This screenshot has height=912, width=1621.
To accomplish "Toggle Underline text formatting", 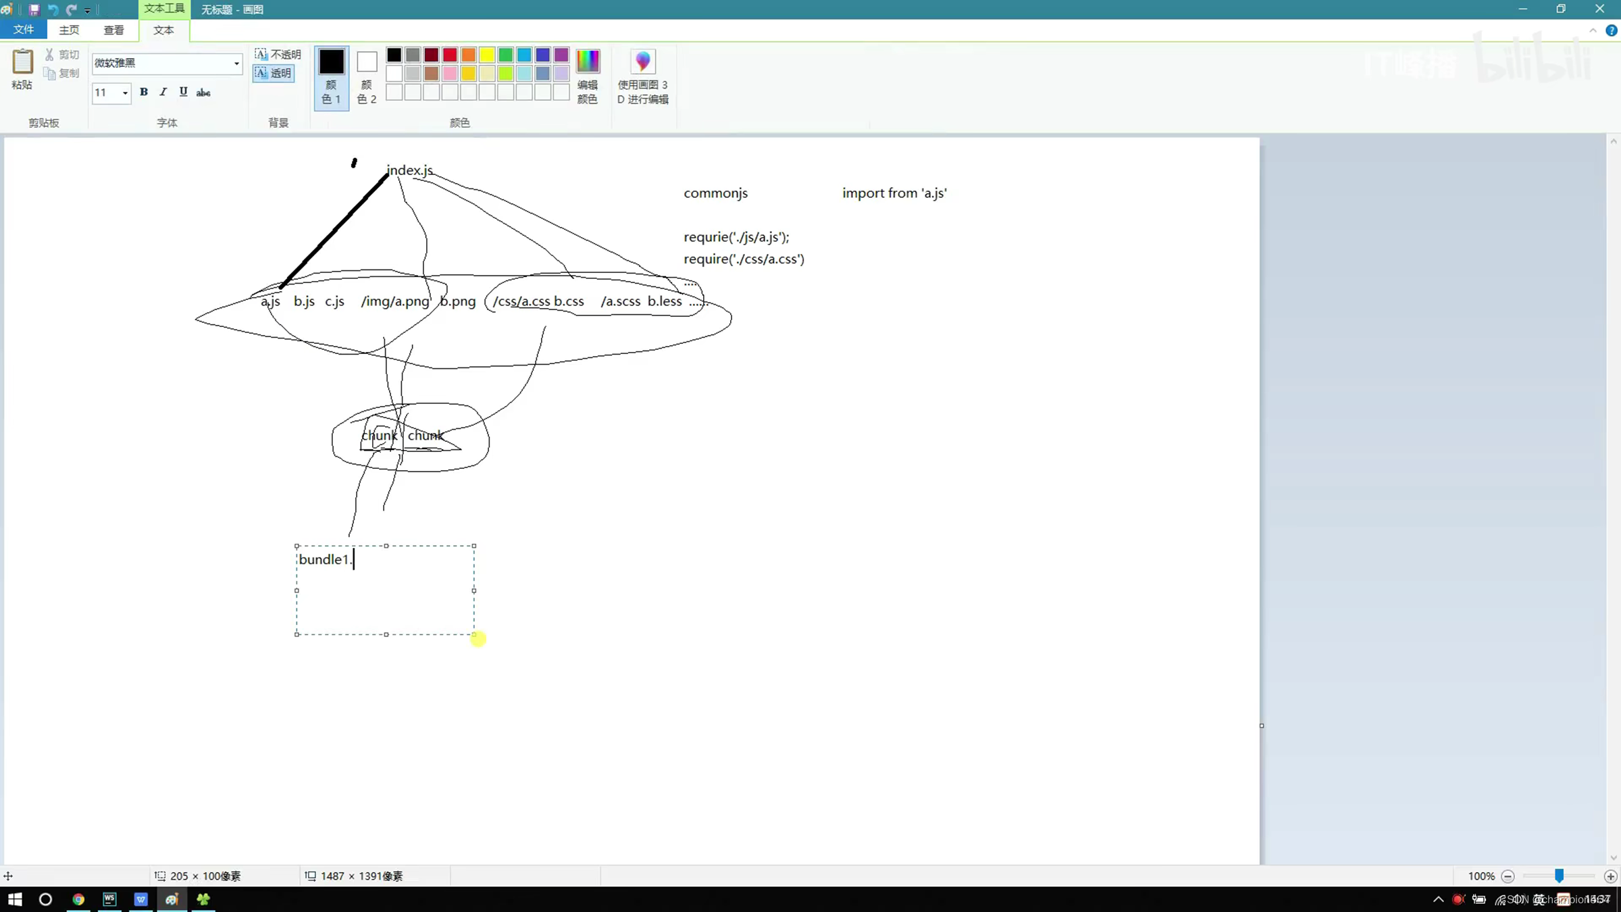I will (183, 92).
